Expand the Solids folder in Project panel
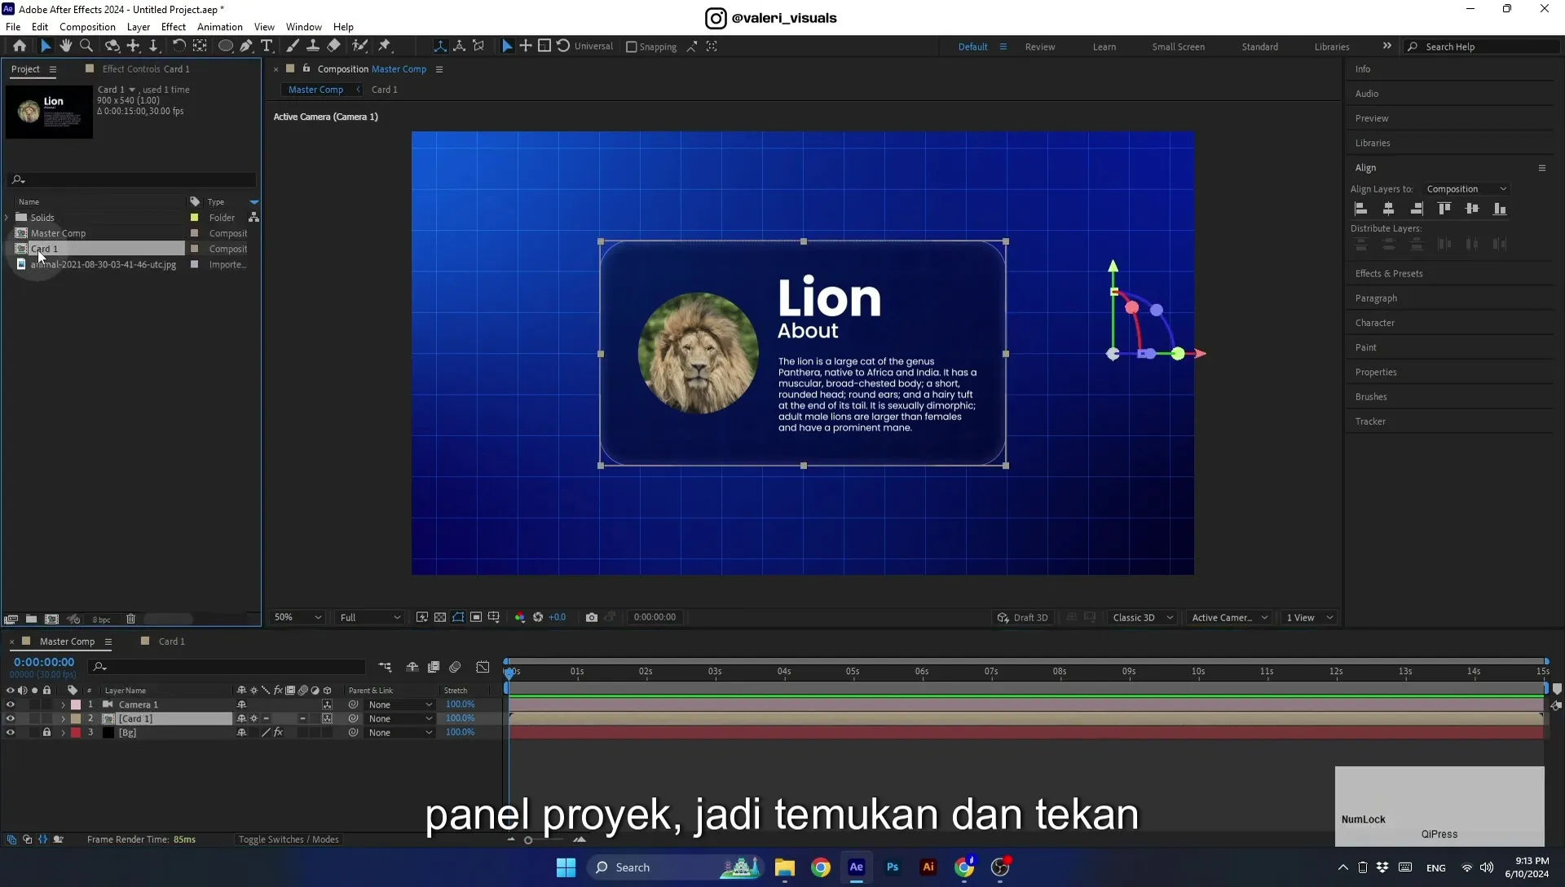 tap(7, 218)
